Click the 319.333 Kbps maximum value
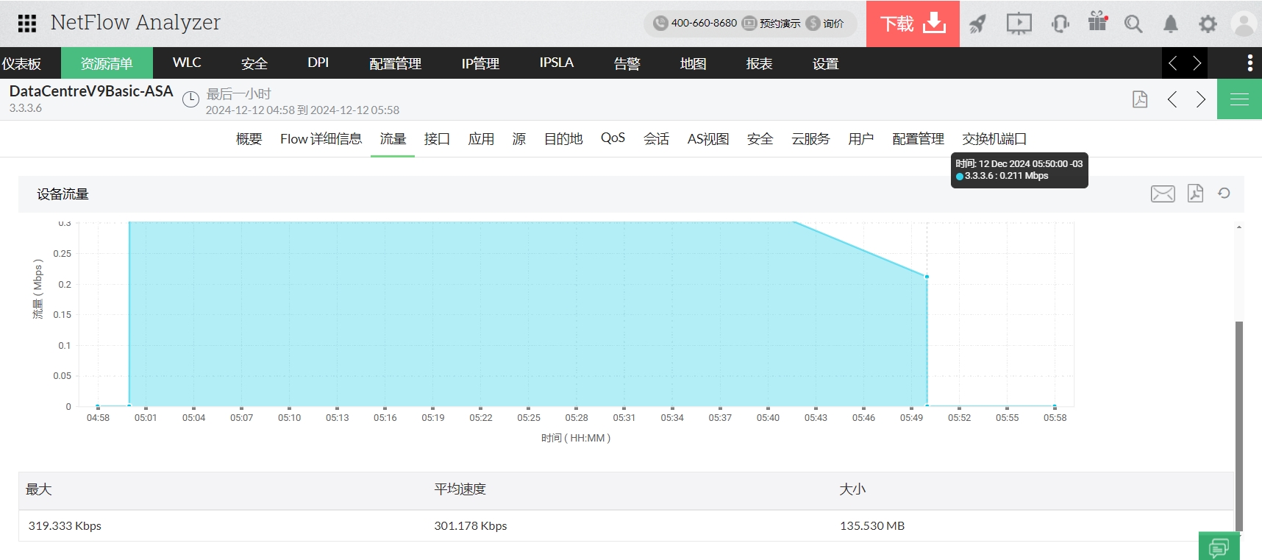This screenshot has height=560, width=1262. 65,525
